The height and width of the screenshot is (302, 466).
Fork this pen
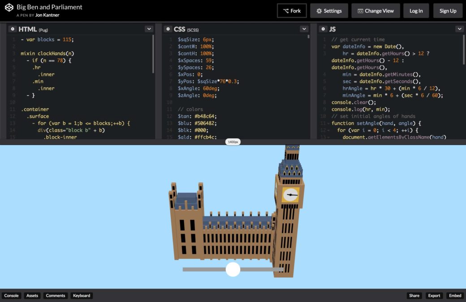point(292,11)
